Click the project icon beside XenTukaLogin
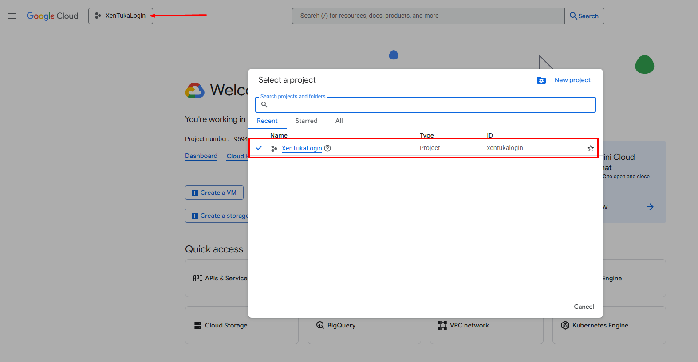The image size is (698, 362). pos(274,148)
